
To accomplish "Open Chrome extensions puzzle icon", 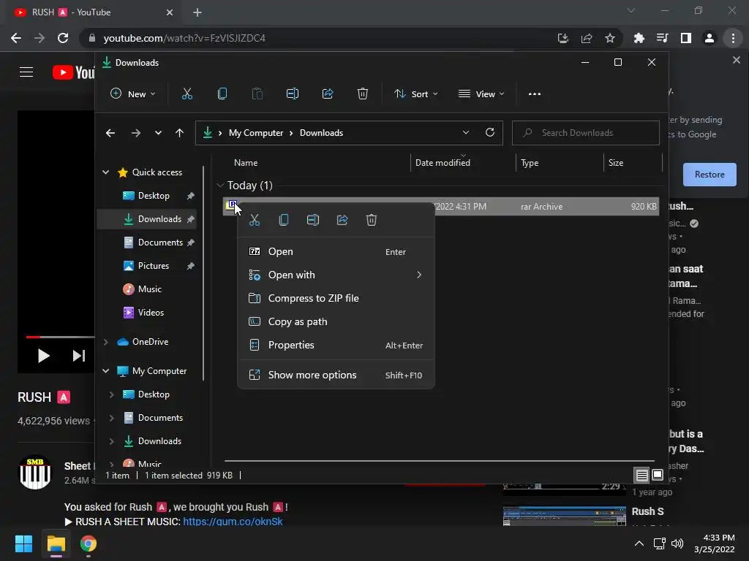I will 639,38.
